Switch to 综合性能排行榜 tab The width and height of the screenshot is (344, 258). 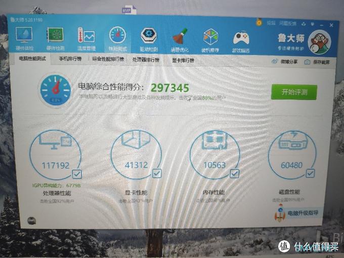(108, 59)
